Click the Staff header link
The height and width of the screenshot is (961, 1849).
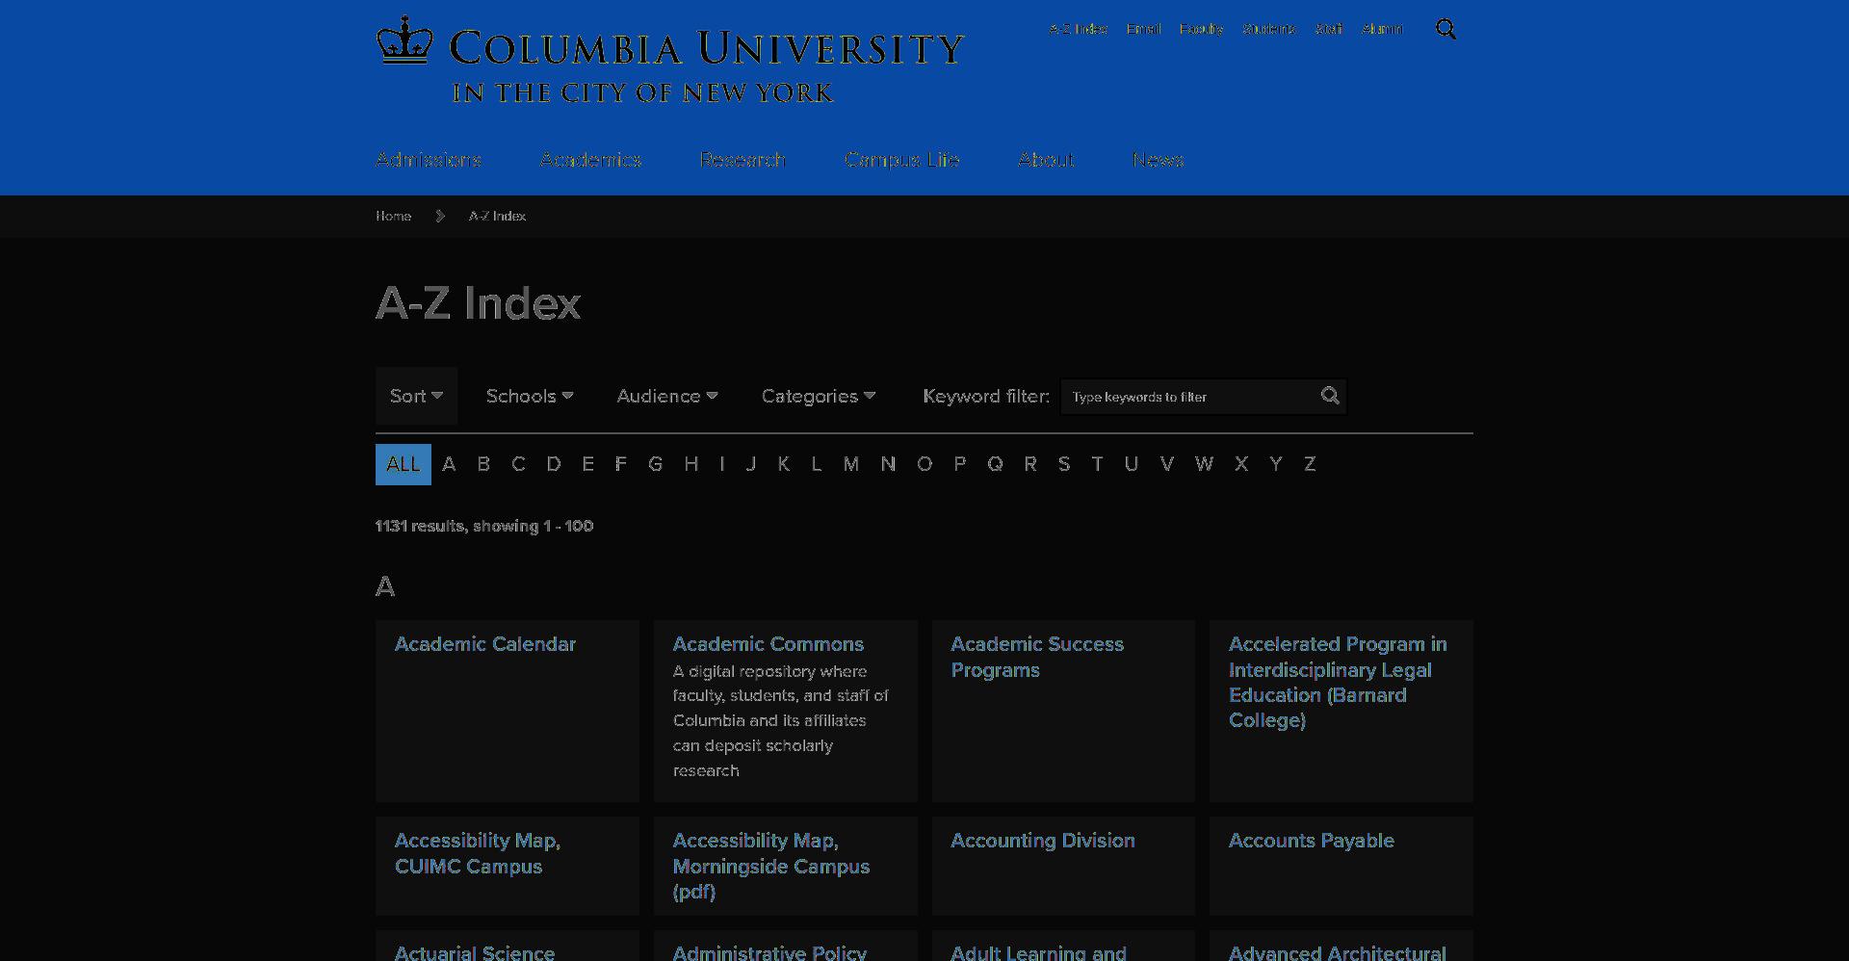tap(1329, 29)
